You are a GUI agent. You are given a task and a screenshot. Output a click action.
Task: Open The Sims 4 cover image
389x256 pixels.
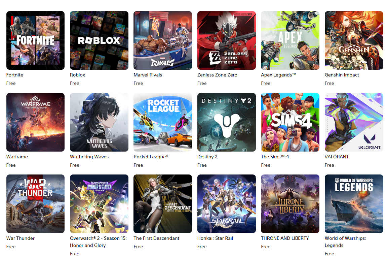pos(290,122)
